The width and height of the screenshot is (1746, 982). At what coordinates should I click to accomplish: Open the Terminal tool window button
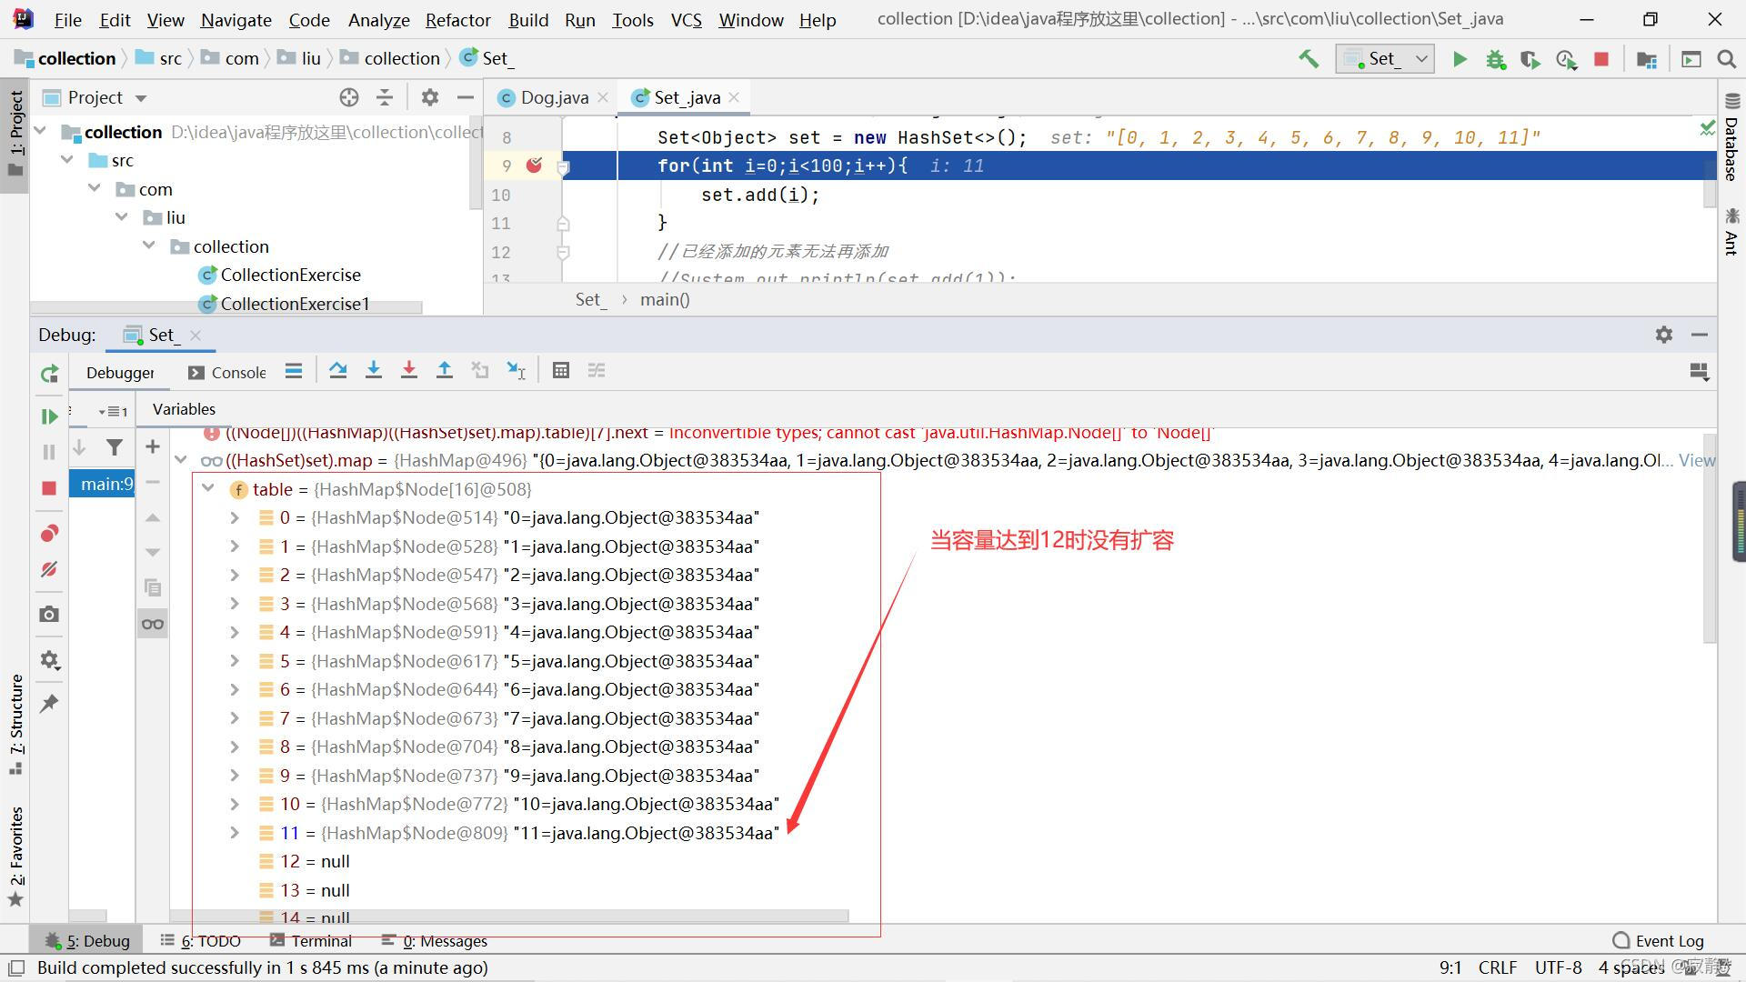311,941
